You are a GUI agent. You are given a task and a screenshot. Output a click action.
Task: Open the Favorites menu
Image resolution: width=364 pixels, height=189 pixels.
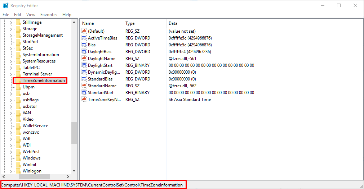[x=49, y=15]
